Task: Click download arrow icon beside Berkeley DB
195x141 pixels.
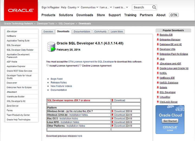Action: (x=158, y=35)
